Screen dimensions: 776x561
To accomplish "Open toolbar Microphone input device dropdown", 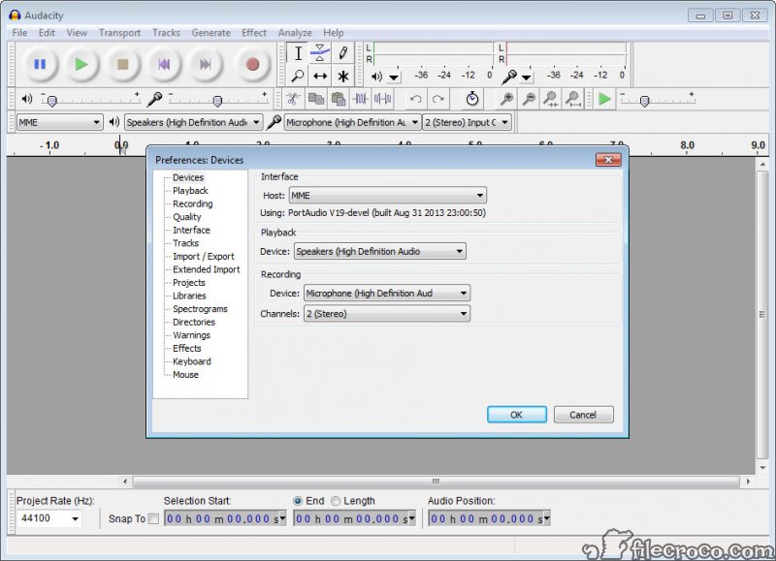I will click(x=352, y=122).
